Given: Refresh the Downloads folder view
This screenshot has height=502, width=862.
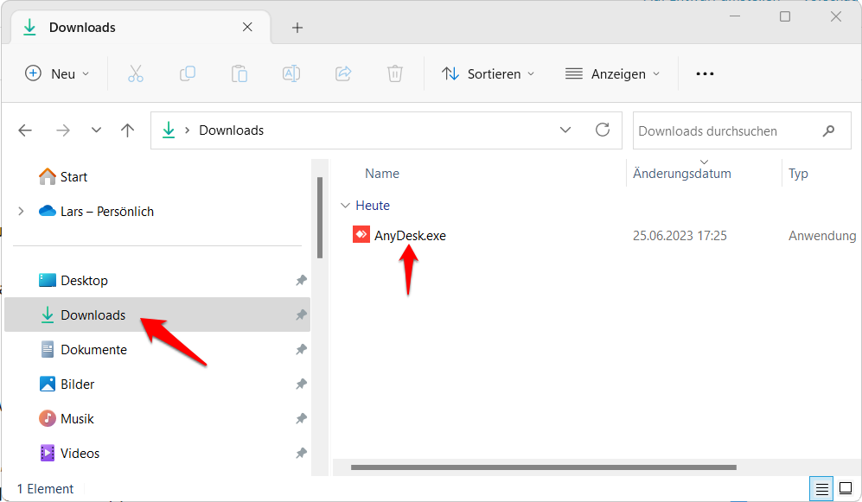Looking at the screenshot, I should click(603, 130).
